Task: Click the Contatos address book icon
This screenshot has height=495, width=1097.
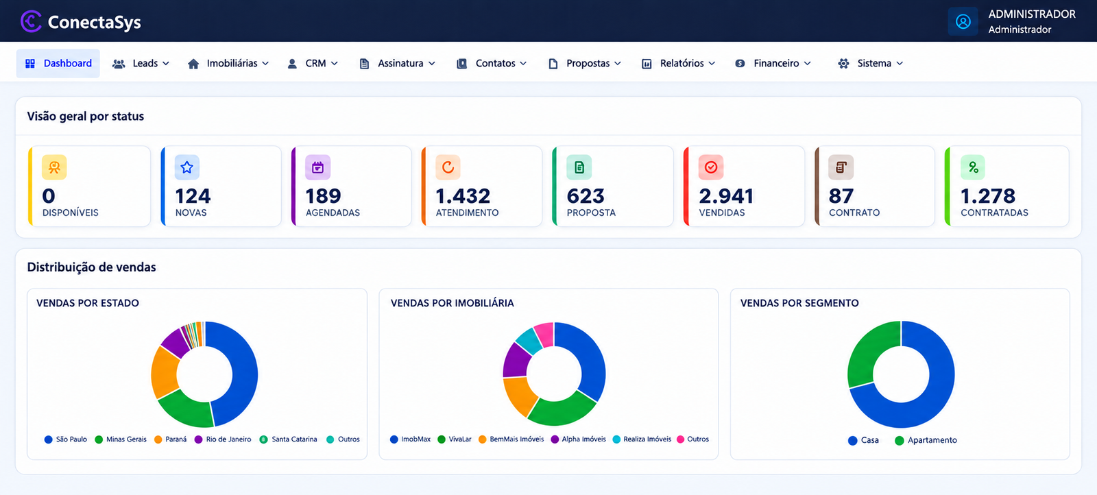Action: 462,64
